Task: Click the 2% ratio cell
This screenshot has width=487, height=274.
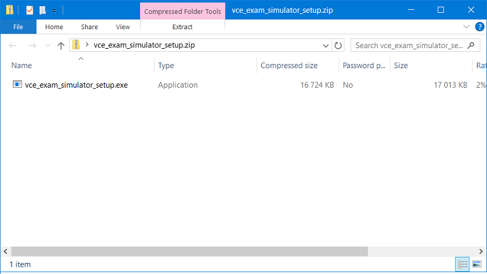Action: tap(481, 85)
